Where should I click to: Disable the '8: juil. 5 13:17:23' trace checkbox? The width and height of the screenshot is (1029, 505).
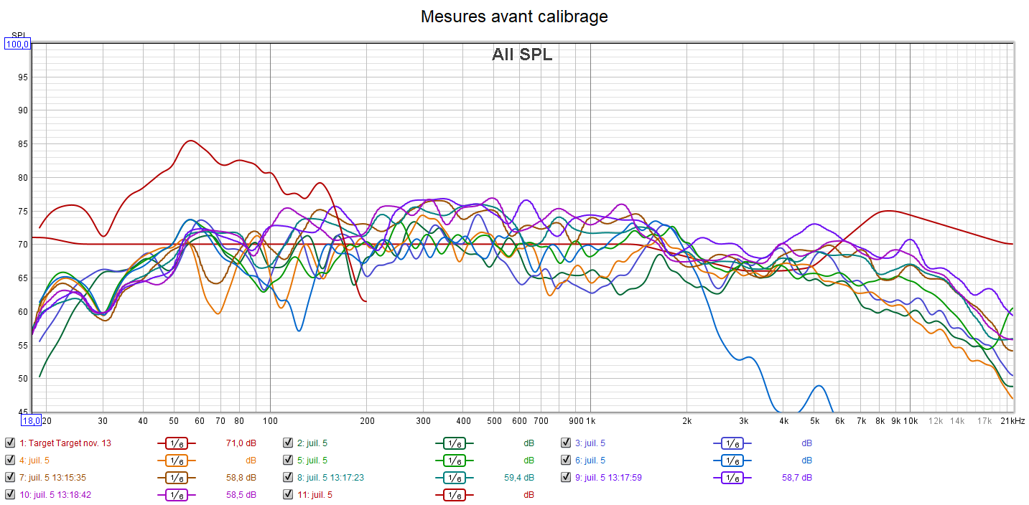click(288, 478)
